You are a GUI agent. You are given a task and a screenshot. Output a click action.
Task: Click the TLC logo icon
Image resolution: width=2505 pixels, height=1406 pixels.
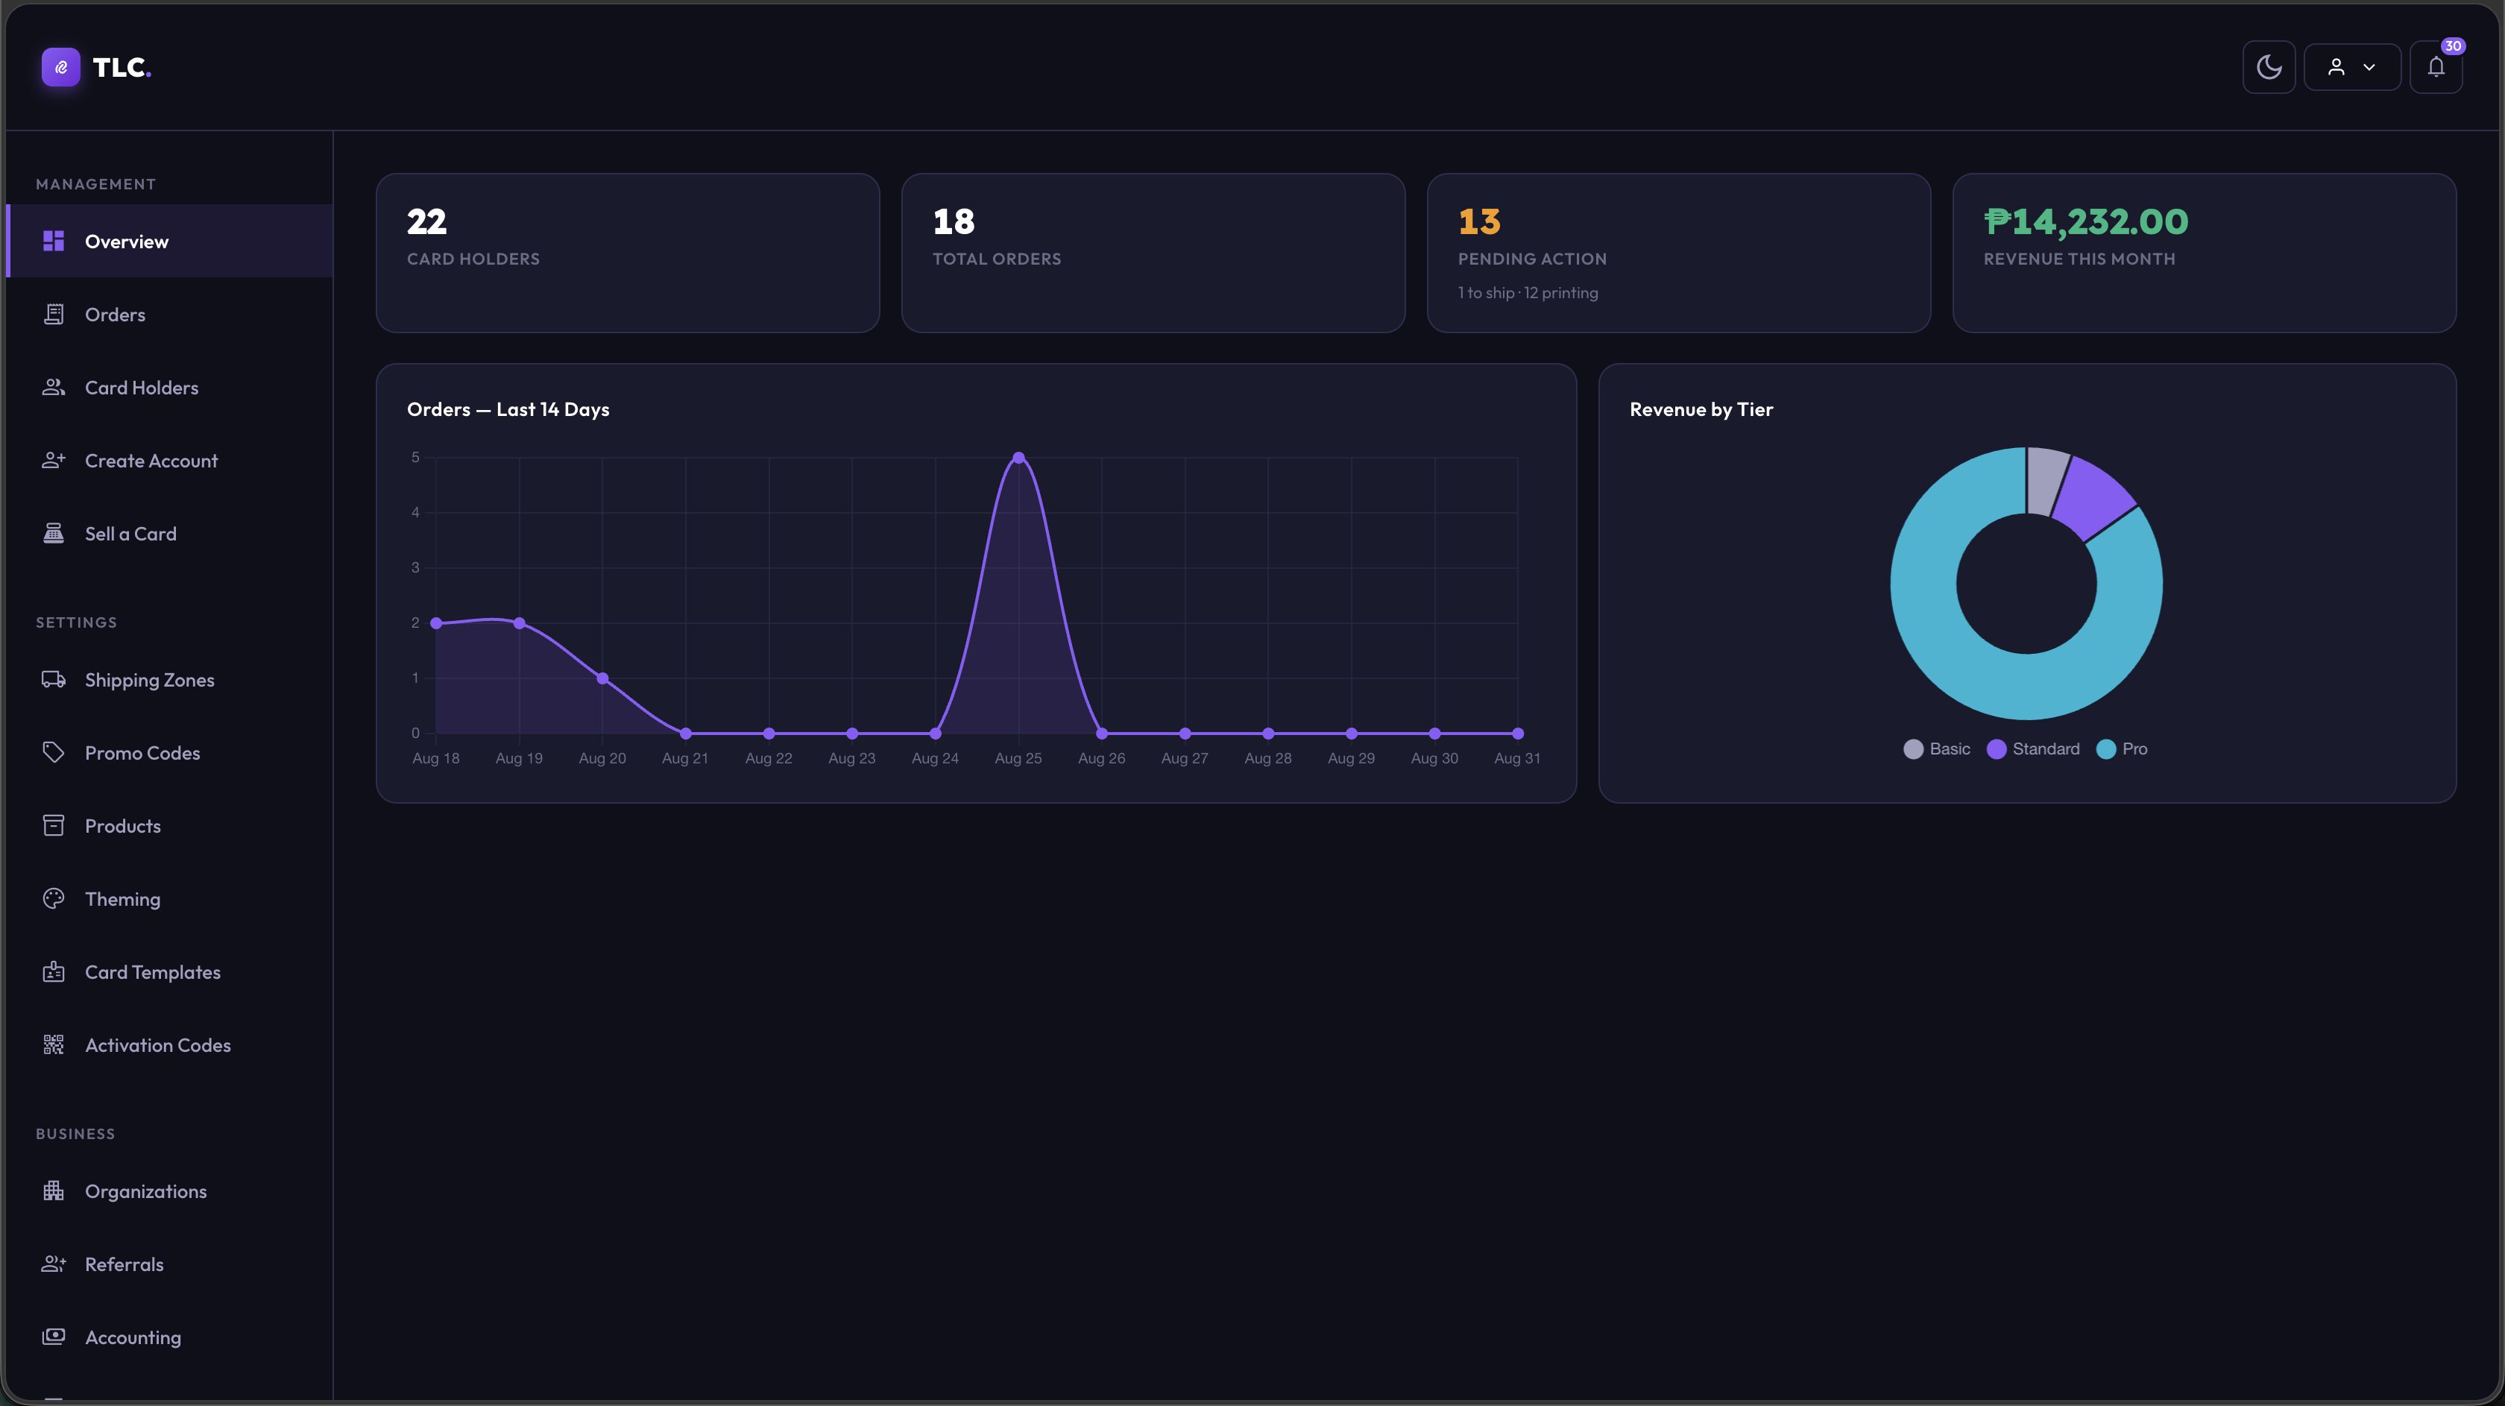(x=60, y=67)
